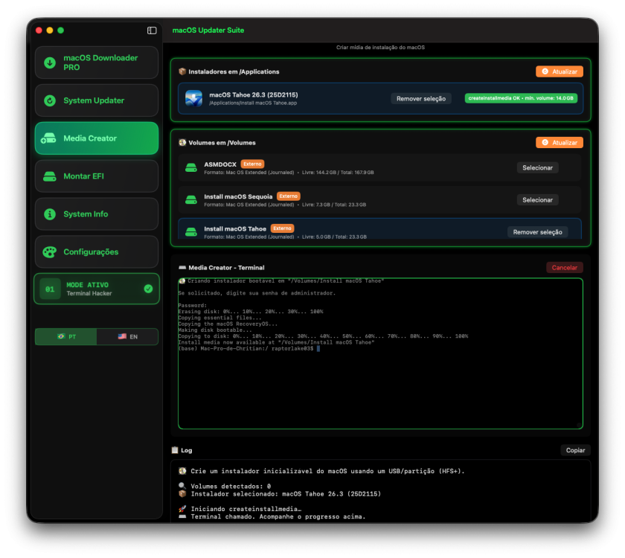Remove selection of Install macOS Tahoe volume
This screenshot has height=558, width=625.
[x=537, y=232]
